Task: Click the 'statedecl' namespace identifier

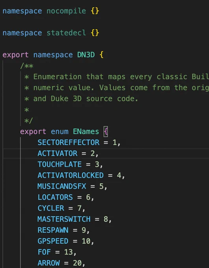Action: click(66, 33)
